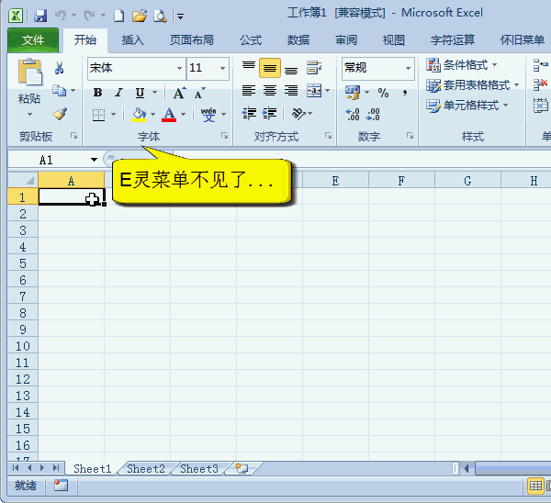Click the New document icon in quick access toolbar
The height and width of the screenshot is (503, 551).
click(x=118, y=16)
